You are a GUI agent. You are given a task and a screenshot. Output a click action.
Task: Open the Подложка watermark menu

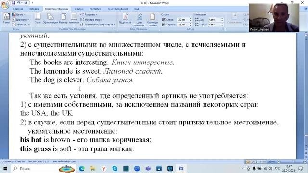(125, 20)
